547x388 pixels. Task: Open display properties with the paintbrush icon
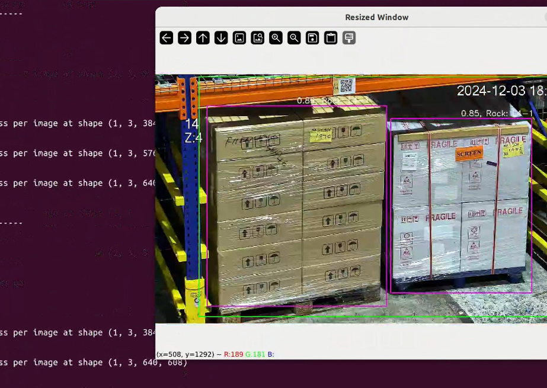349,38
